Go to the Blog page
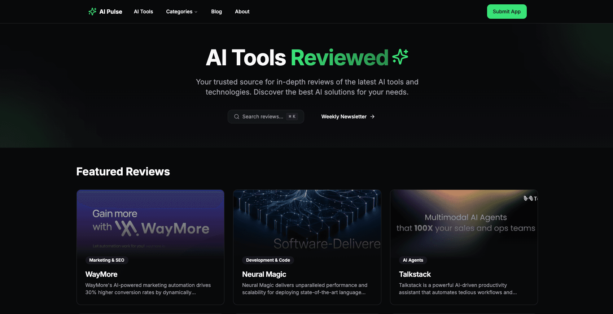Image resolution: width=613 pixels, height=314 pixels. (x=216, y=12)
